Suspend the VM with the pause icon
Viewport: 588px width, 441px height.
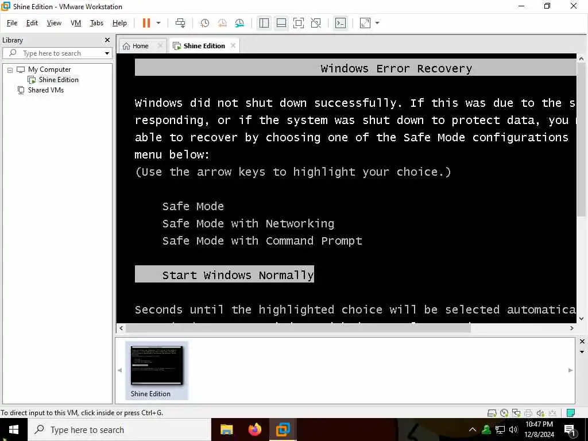(146, 23)
